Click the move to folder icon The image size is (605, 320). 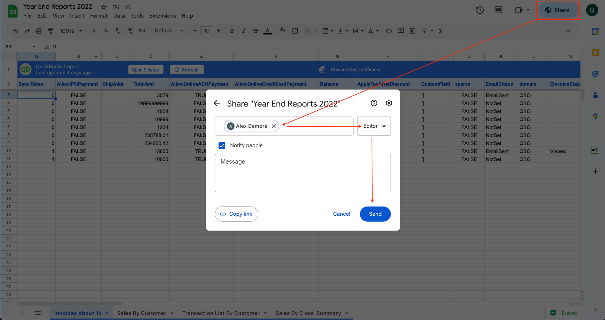(116, 7)
